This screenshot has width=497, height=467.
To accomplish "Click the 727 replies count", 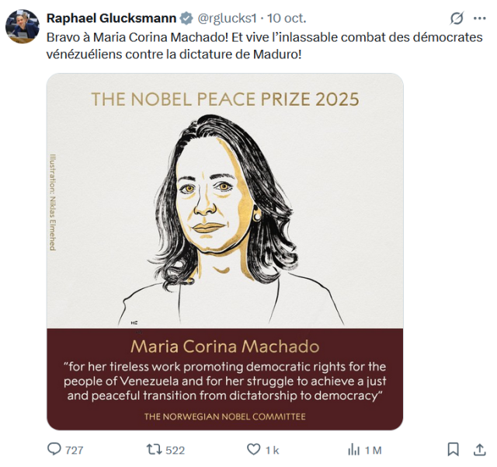I will tap(75, 450).
